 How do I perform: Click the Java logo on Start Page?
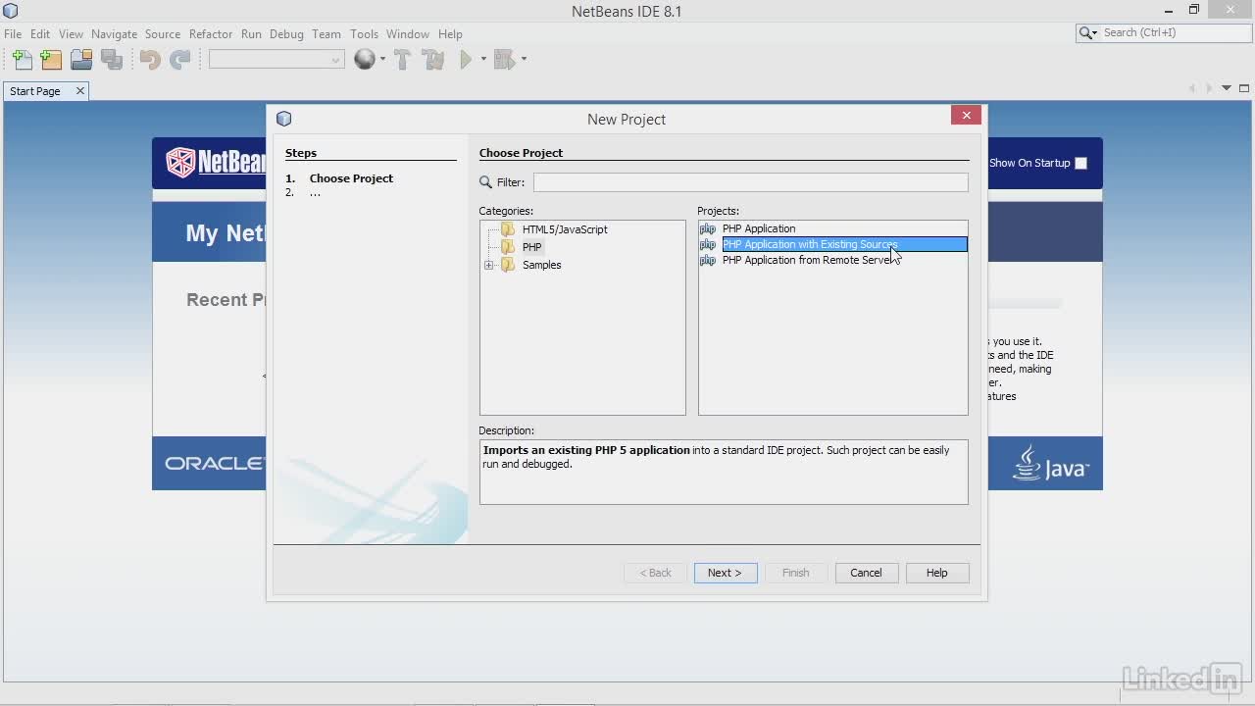click(1051, 463)
